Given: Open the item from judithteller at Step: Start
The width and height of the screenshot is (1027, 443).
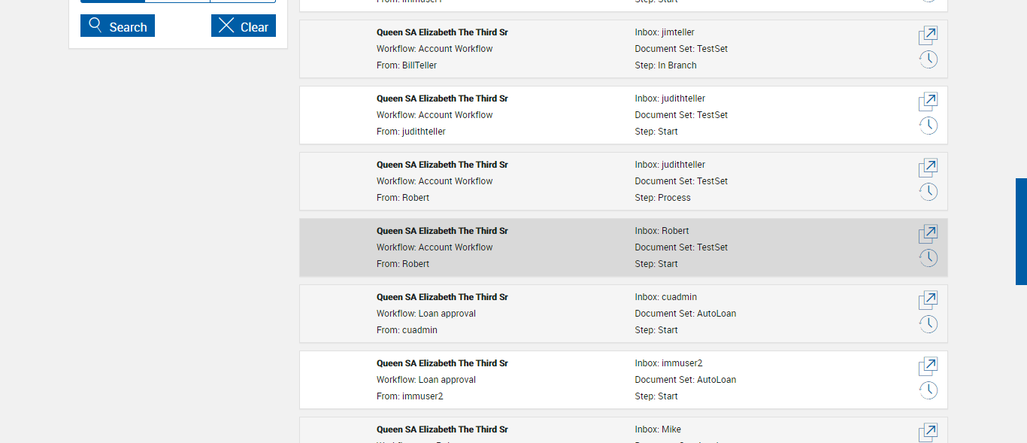Looking at the screenshot, I should 929,102.
